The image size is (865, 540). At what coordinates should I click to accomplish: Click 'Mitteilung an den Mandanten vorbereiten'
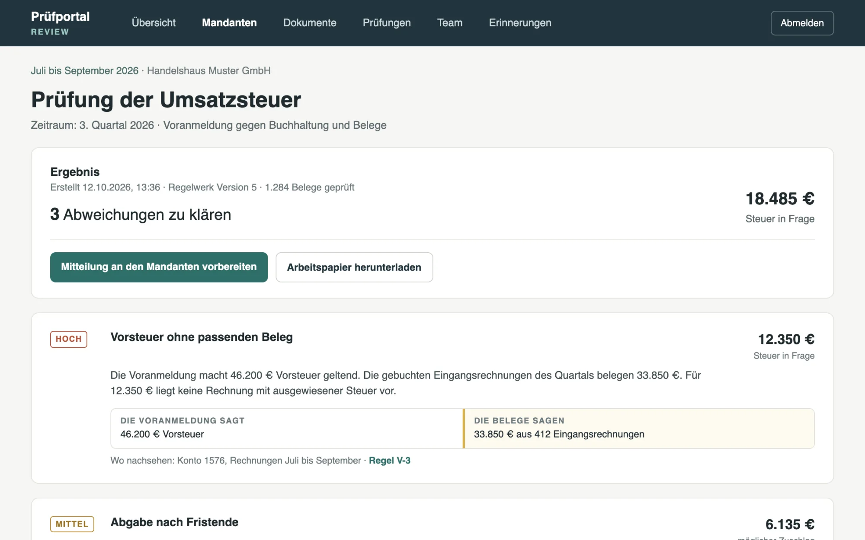(159, 267)
